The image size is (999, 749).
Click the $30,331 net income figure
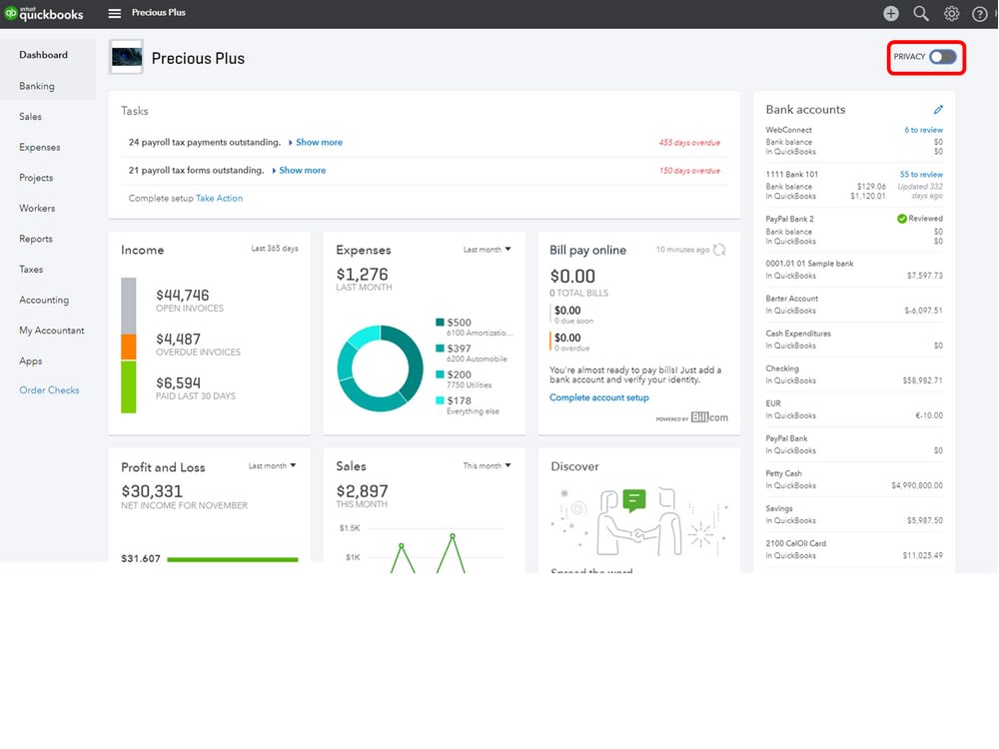[152, 491]
